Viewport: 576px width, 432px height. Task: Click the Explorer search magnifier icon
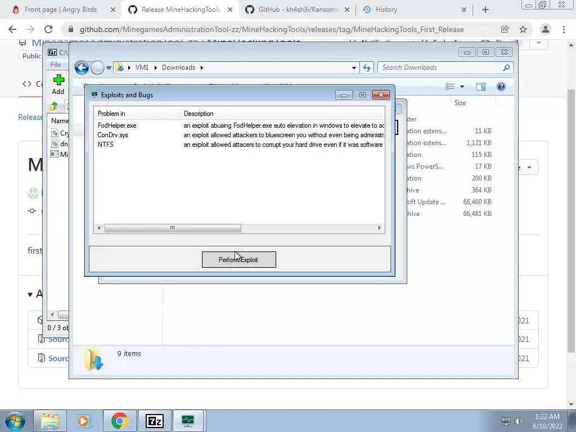[507, 67]
